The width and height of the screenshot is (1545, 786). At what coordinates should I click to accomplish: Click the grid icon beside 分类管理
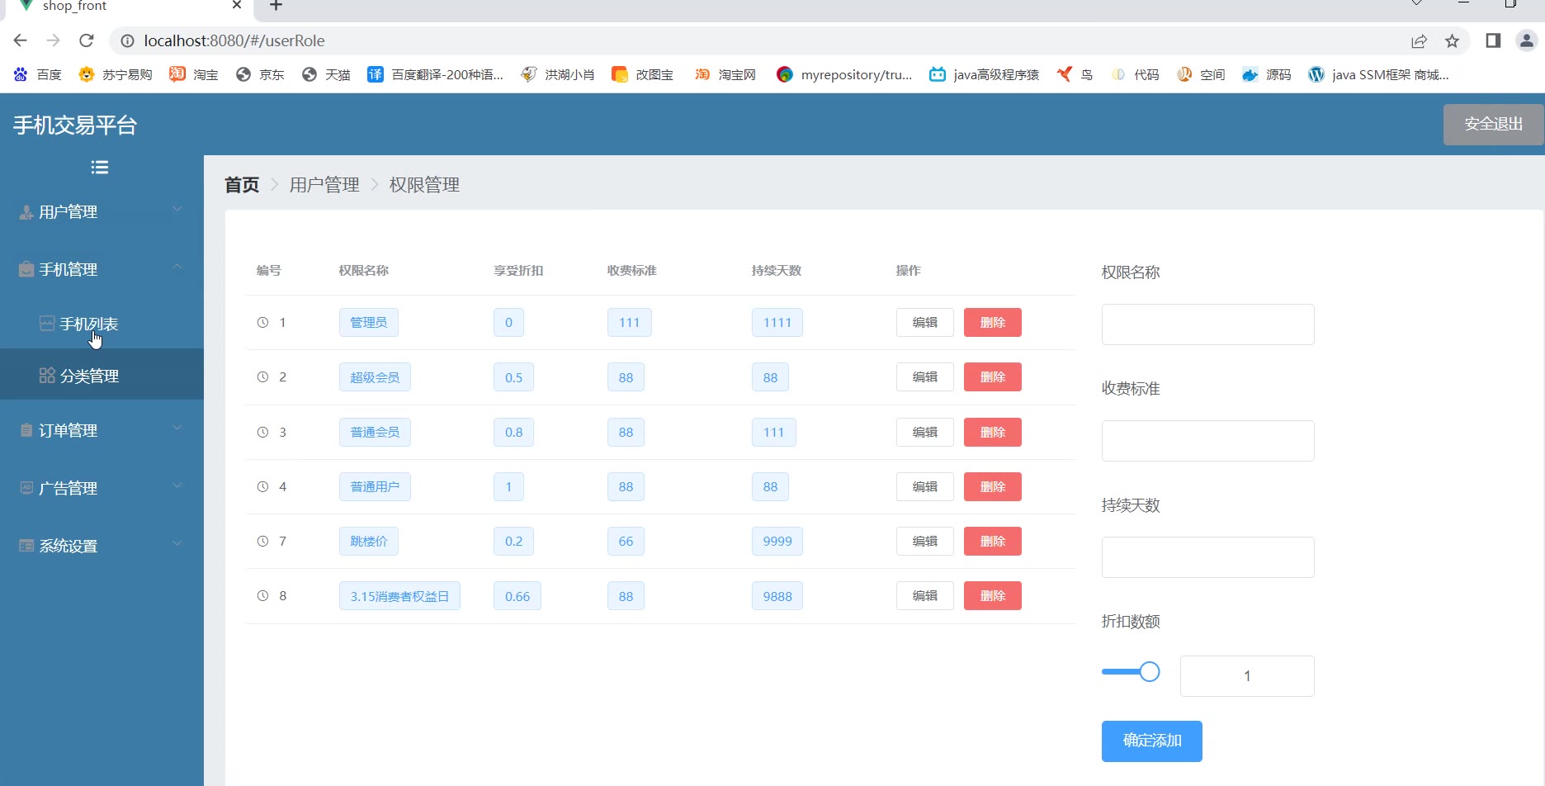coord(47,376)
